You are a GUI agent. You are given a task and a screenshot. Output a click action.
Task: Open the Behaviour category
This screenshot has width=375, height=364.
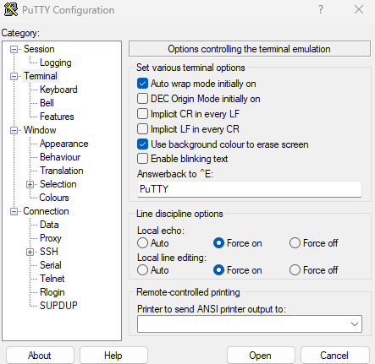60,157
